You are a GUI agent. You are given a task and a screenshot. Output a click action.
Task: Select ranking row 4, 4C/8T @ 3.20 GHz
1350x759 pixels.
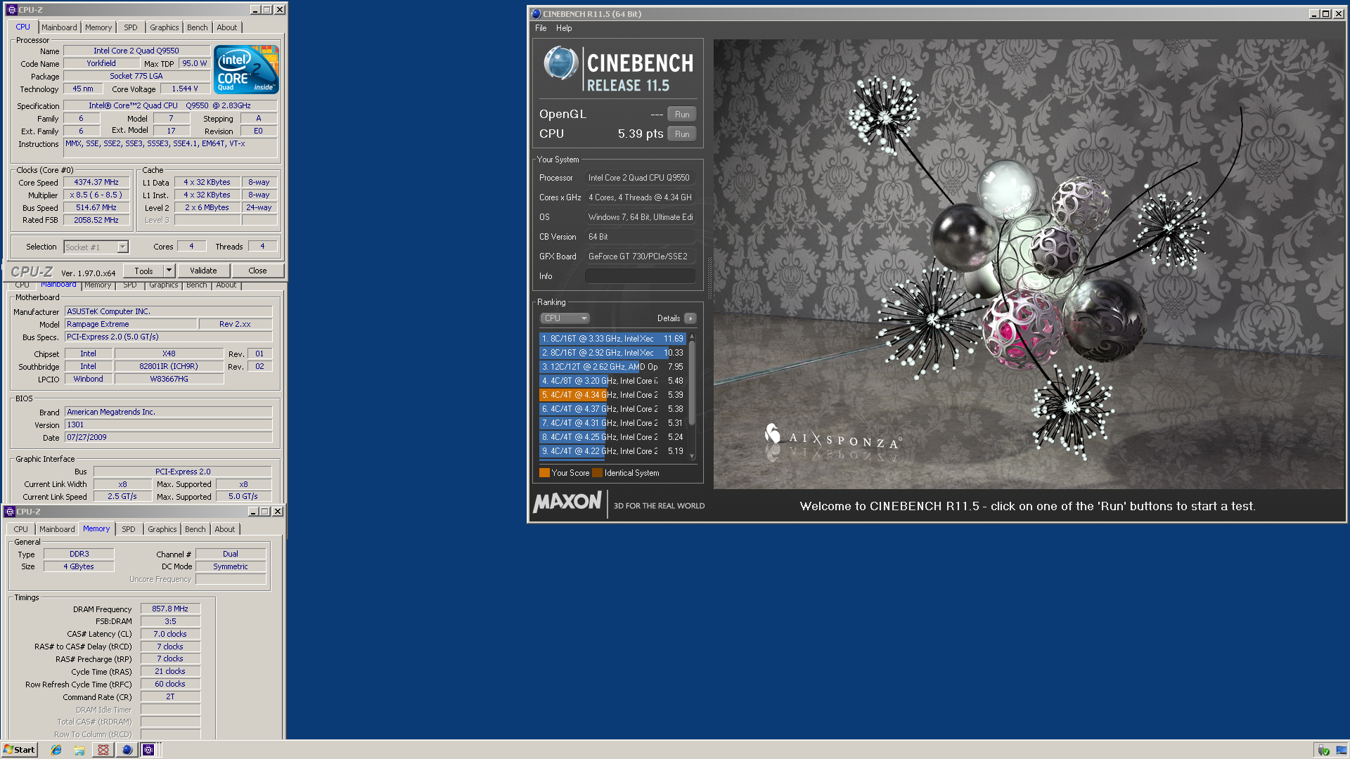(x=612, y=381)
